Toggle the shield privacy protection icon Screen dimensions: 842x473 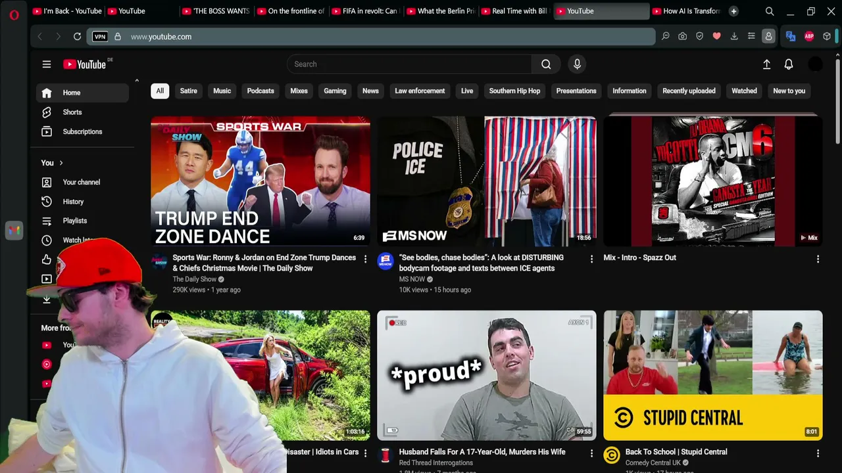[x=700, y=37]
